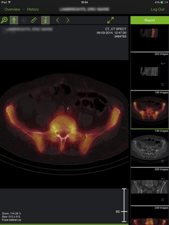Click the Log Out link
This screenshot has width=169, height=225.
158,9
